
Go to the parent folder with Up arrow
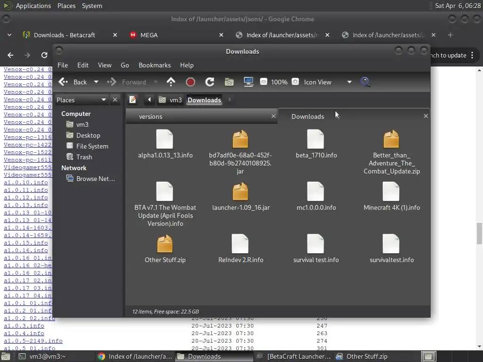click(171, 82)
